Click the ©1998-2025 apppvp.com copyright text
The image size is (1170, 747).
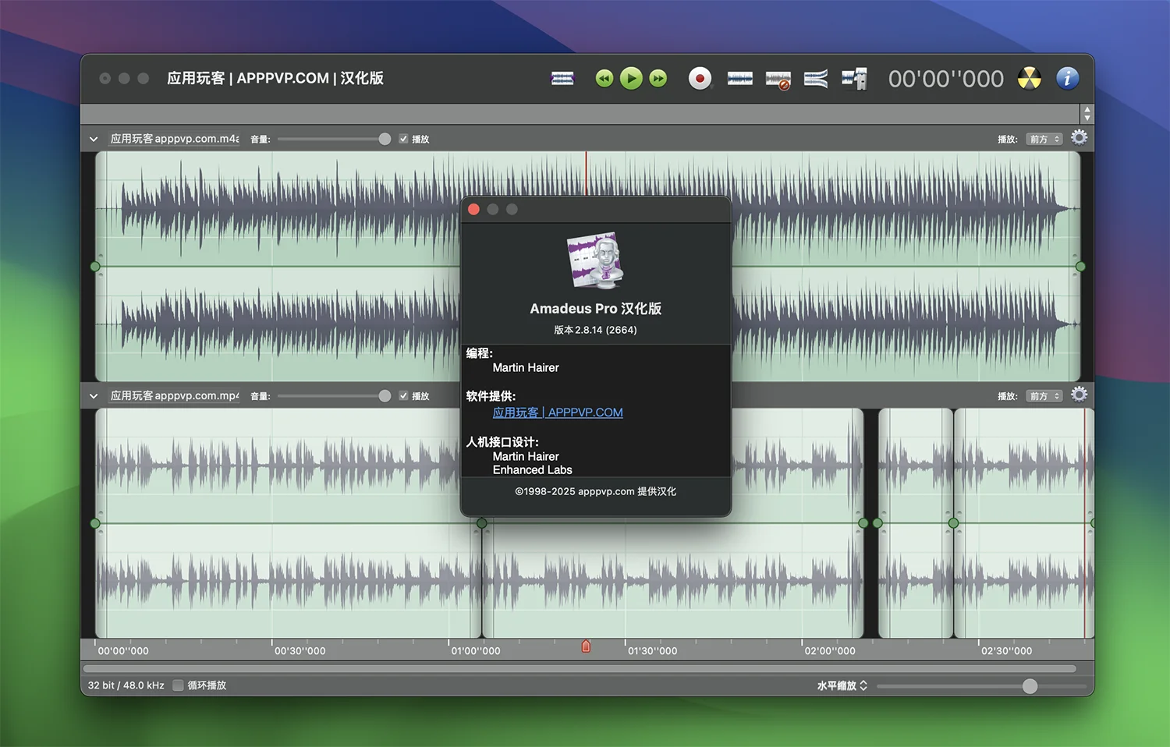pyautogui.click(x=596, y=491)
